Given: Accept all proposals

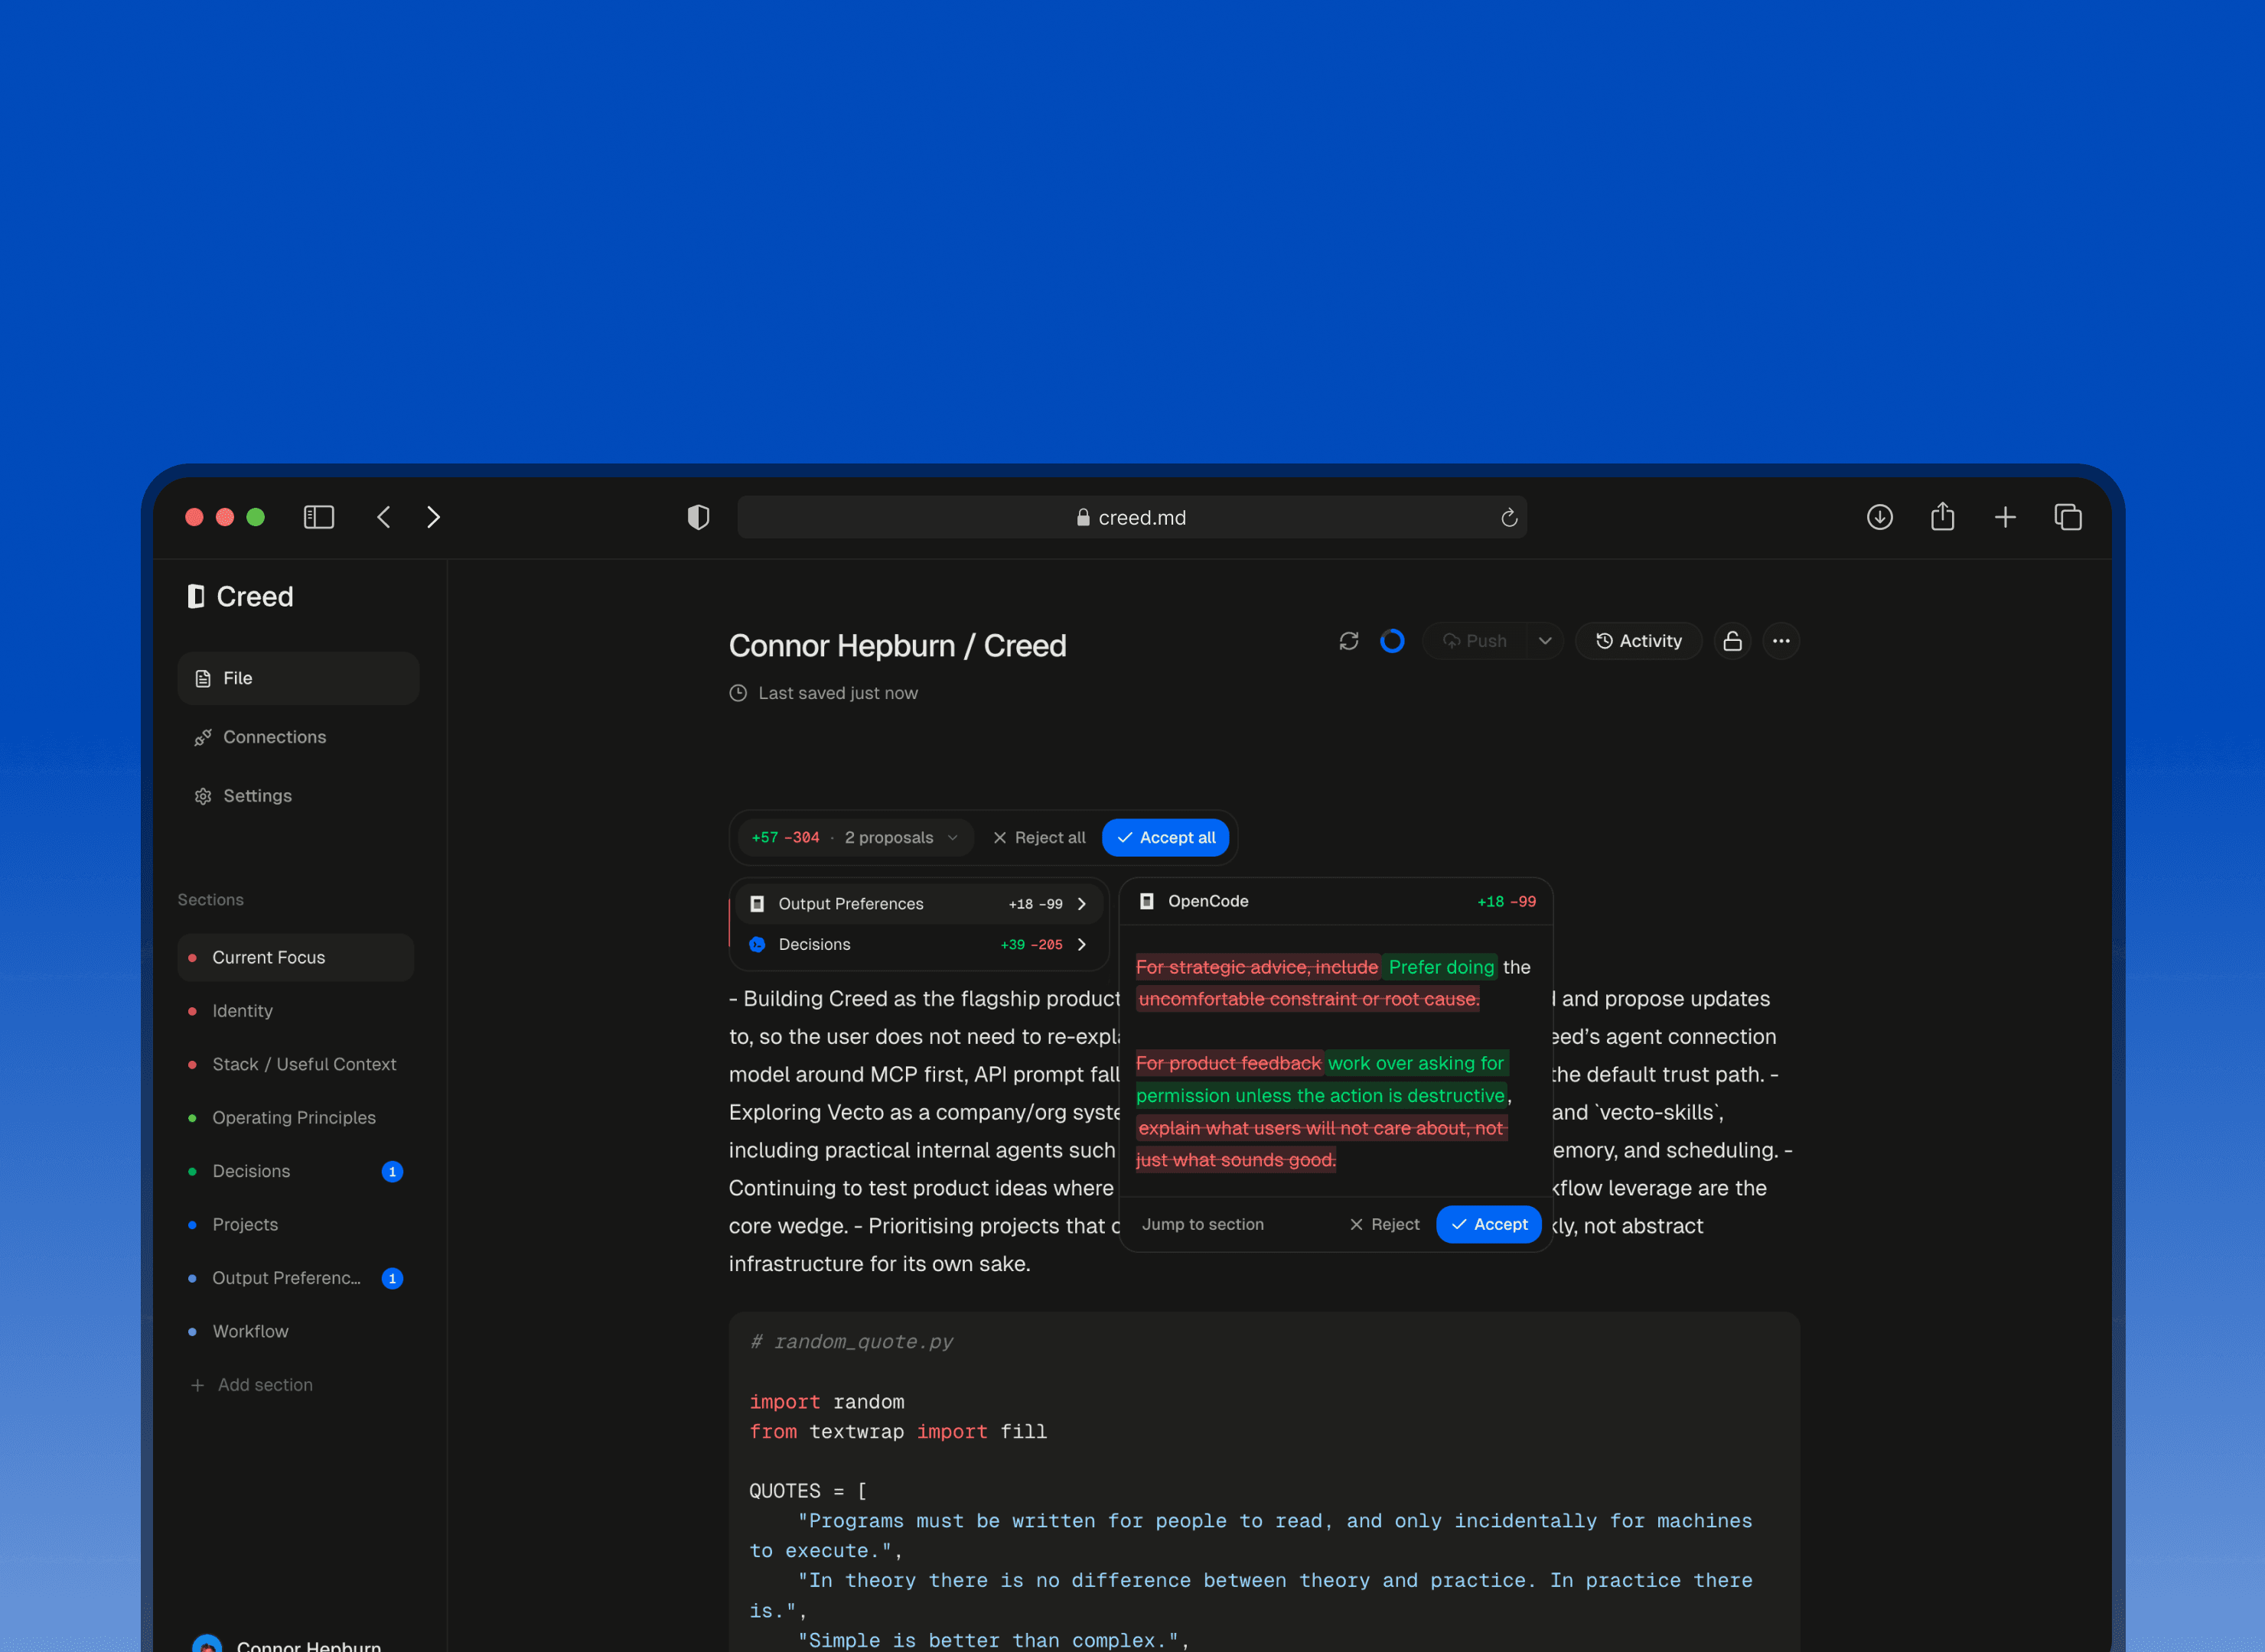Looking at the screenshot, I should tap(1165, 838).
